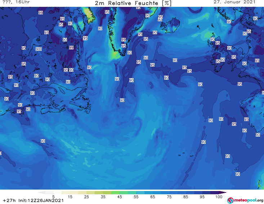Click the '+27h Init:12Z26JAN2021' forecast text
The height and width of the screenshot is (204, 264).
coord(33,200)
